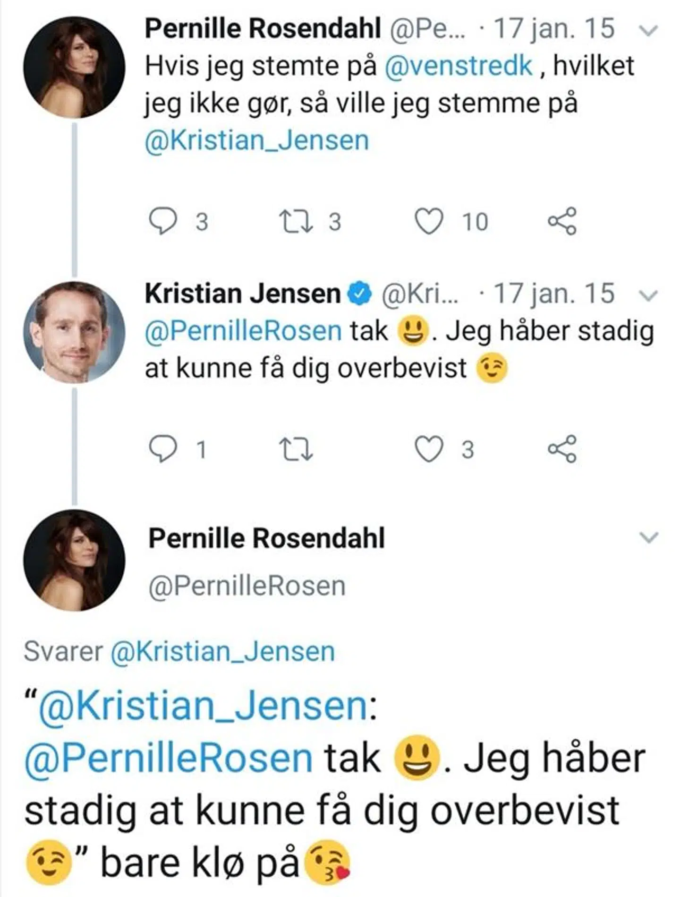Image resolution: width=680 pixels, height=897 pixels.
Task: Expand options chevron on first tweet
Action: pos(648,31)
